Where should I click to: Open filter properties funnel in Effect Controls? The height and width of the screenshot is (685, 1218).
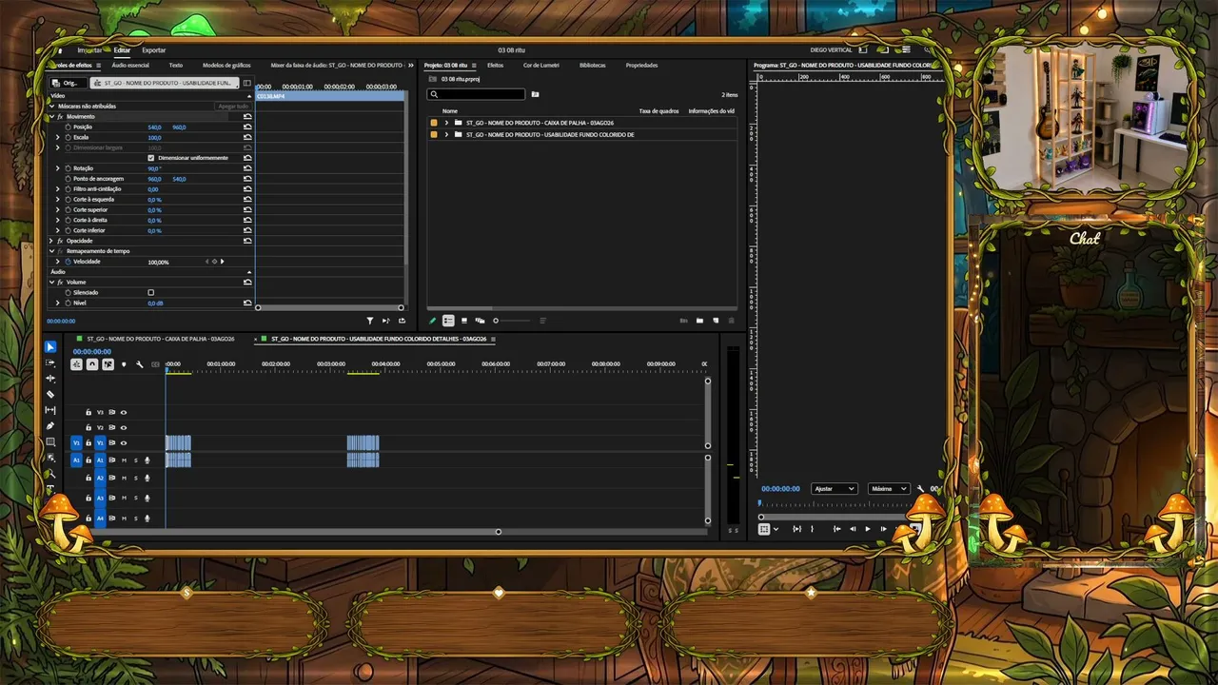[x=370, y=321]
